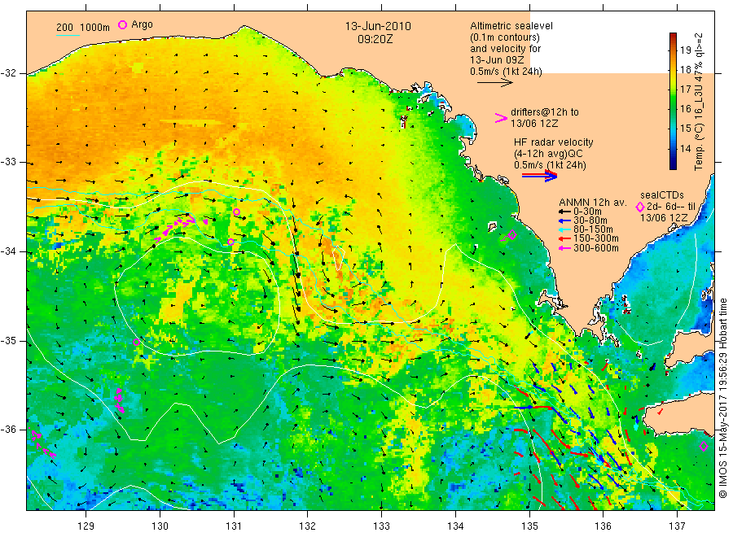The image size is (733, 537).
Task: Click the seal CTD diamond on the map near 134.8E
Action: tap(512, 235)
